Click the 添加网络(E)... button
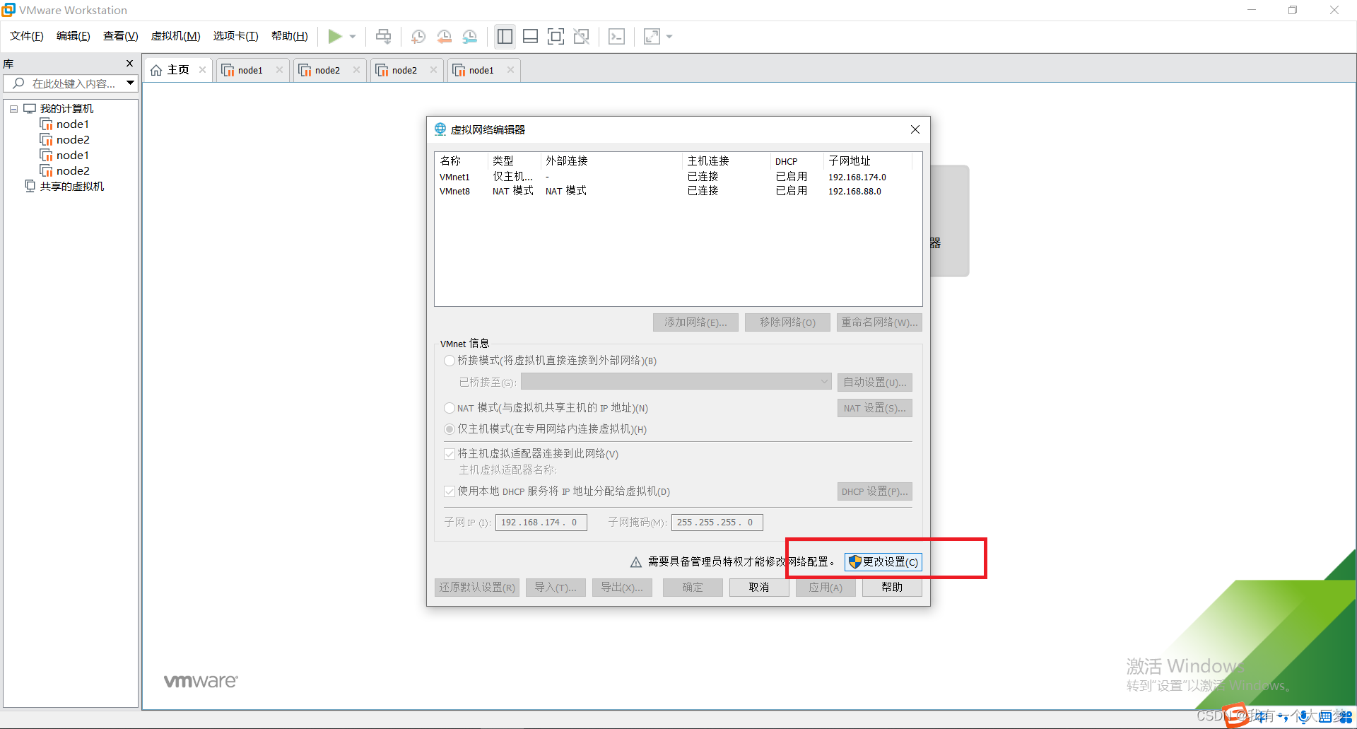1357x729 pixels. tap(695, 322)
